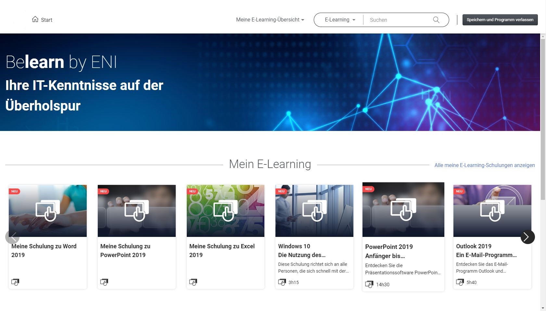Screen dimensions: 546x311
Task: Click small e-learning icon under Meine Schulung zu PowerPoint
Action: [x=104, y=282]
